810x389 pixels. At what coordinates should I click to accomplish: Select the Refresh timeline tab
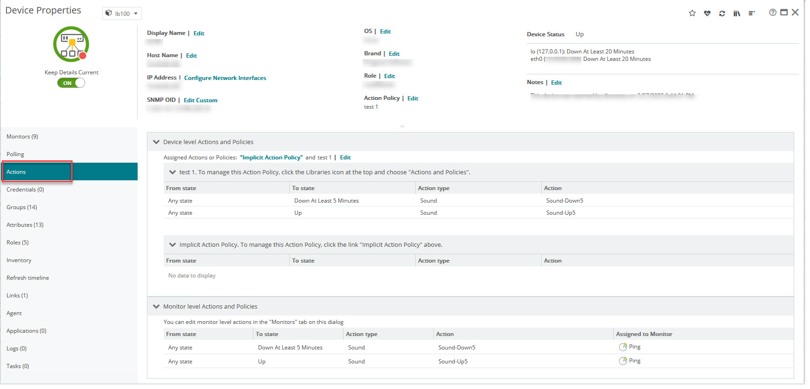[x=69, y=278]
